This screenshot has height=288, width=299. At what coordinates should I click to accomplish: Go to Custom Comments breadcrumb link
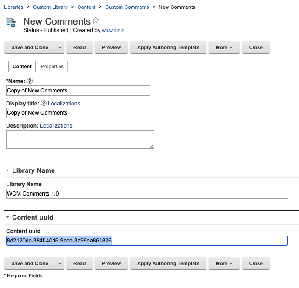click(127, 7)
